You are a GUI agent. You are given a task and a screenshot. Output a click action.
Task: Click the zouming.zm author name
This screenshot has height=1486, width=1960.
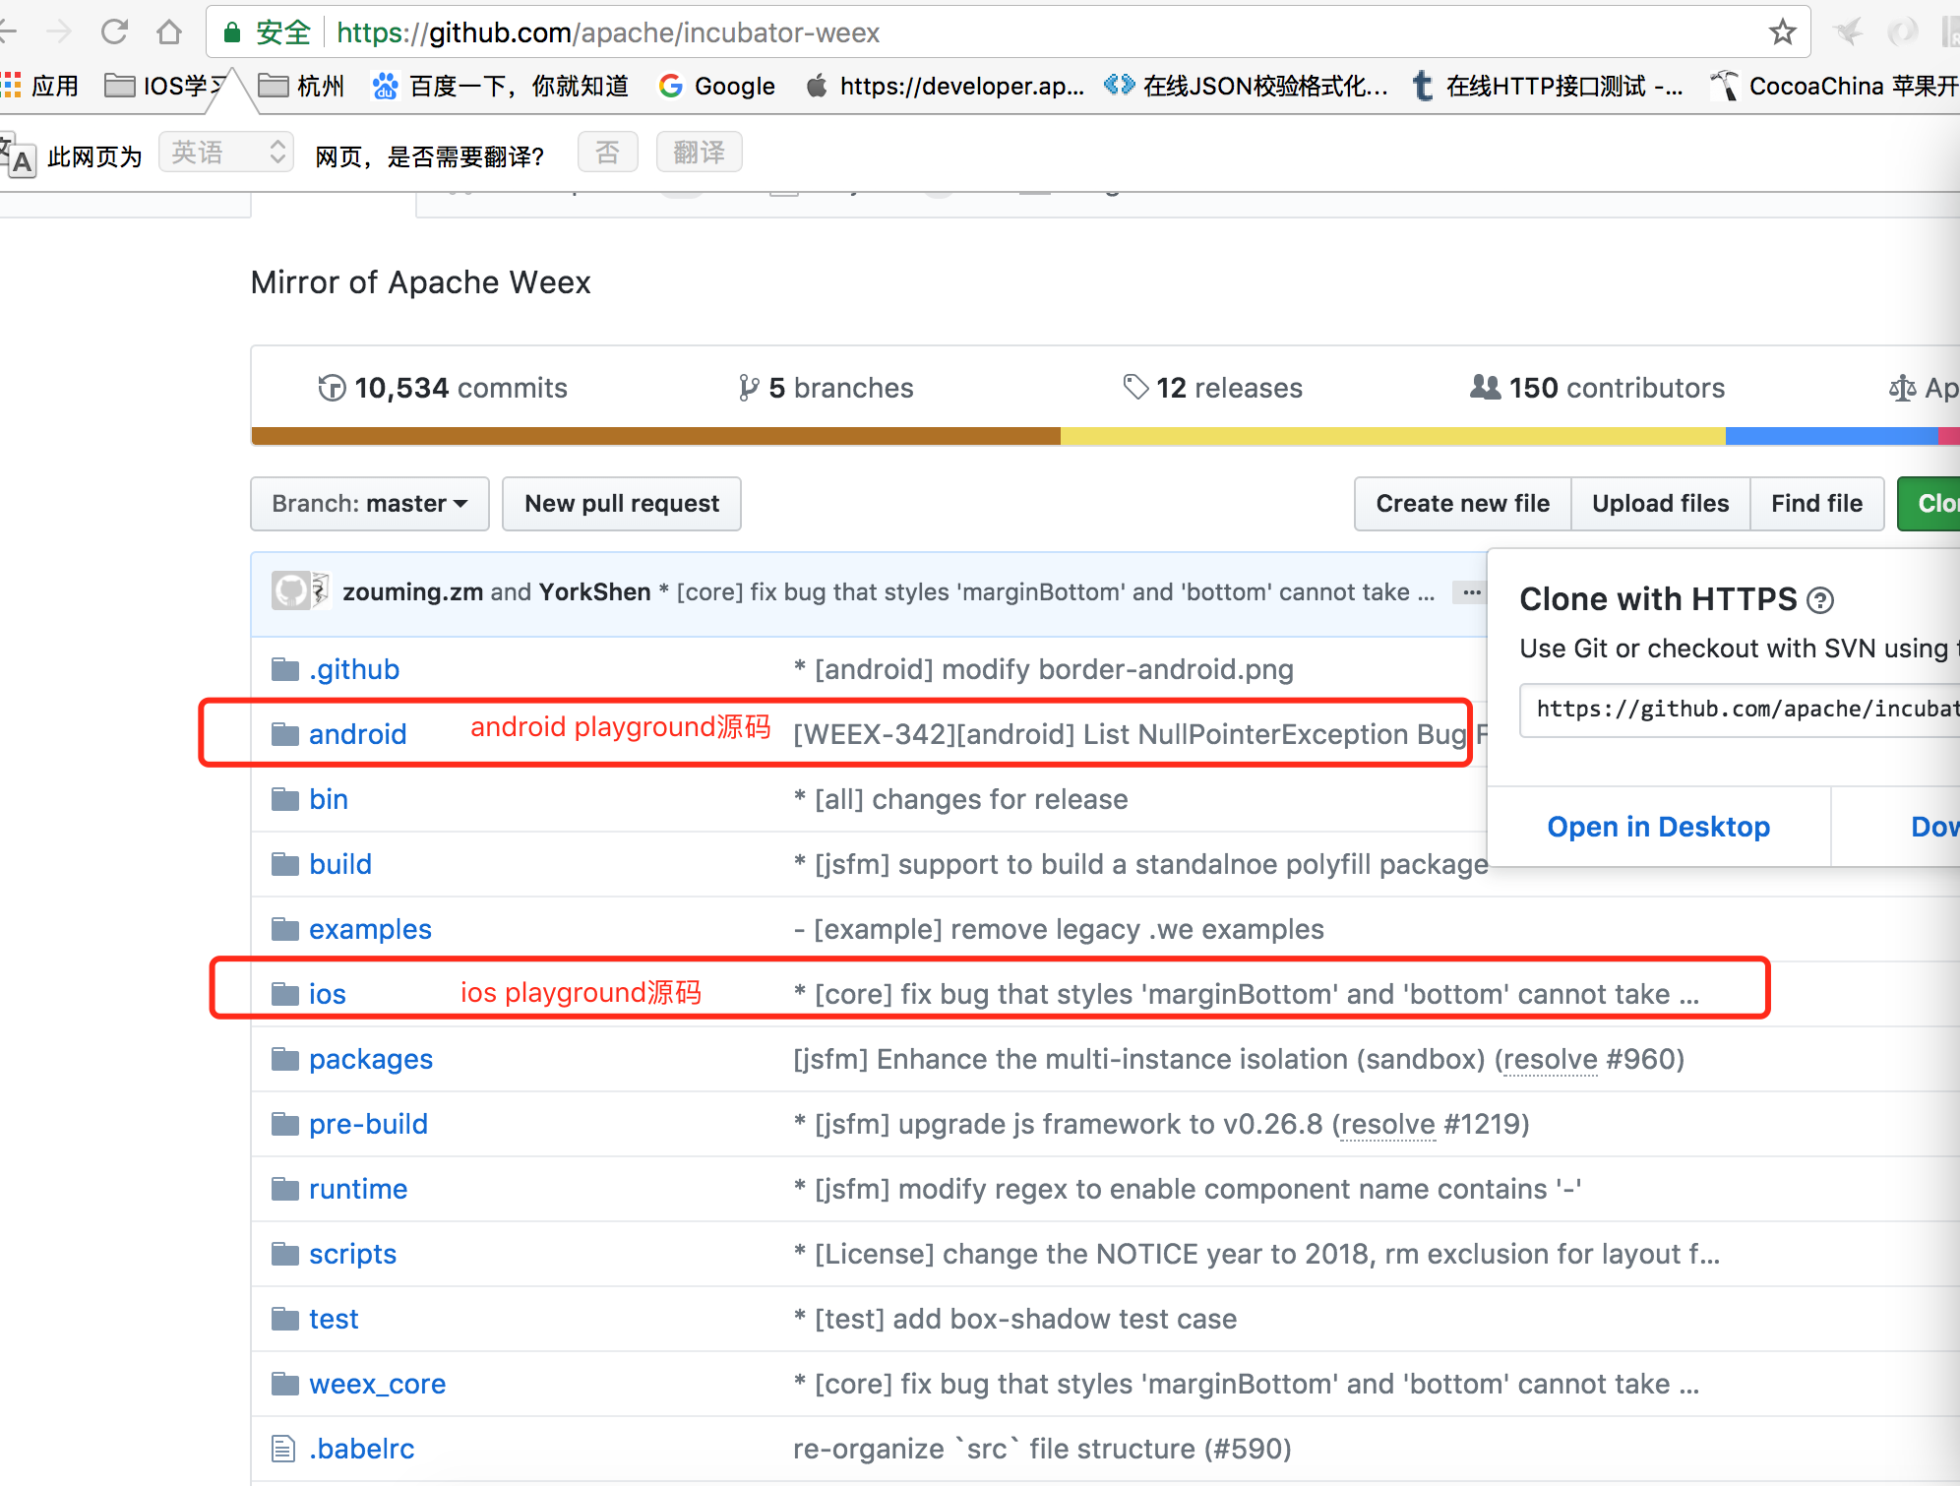click(x=412, y=591)
